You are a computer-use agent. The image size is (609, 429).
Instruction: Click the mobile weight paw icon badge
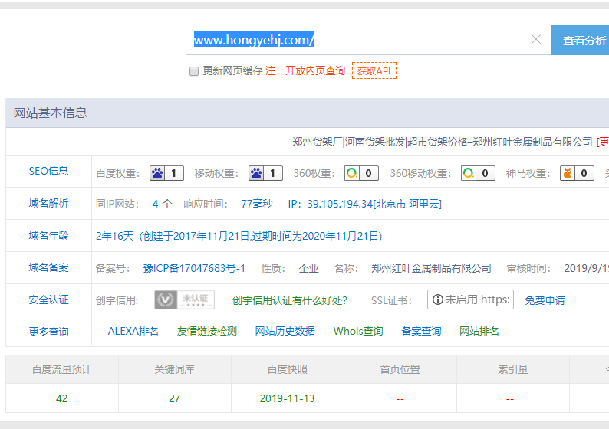pos(265,173)
